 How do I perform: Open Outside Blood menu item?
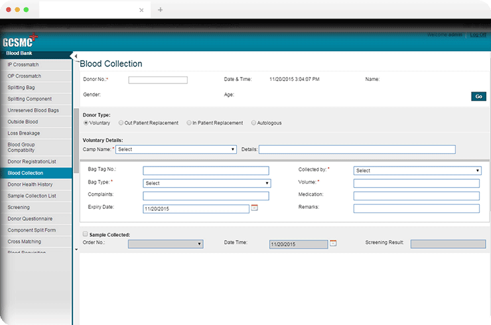[x=36, y=122]
